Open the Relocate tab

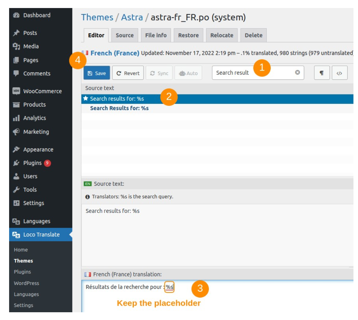click(x=222, y=35)
